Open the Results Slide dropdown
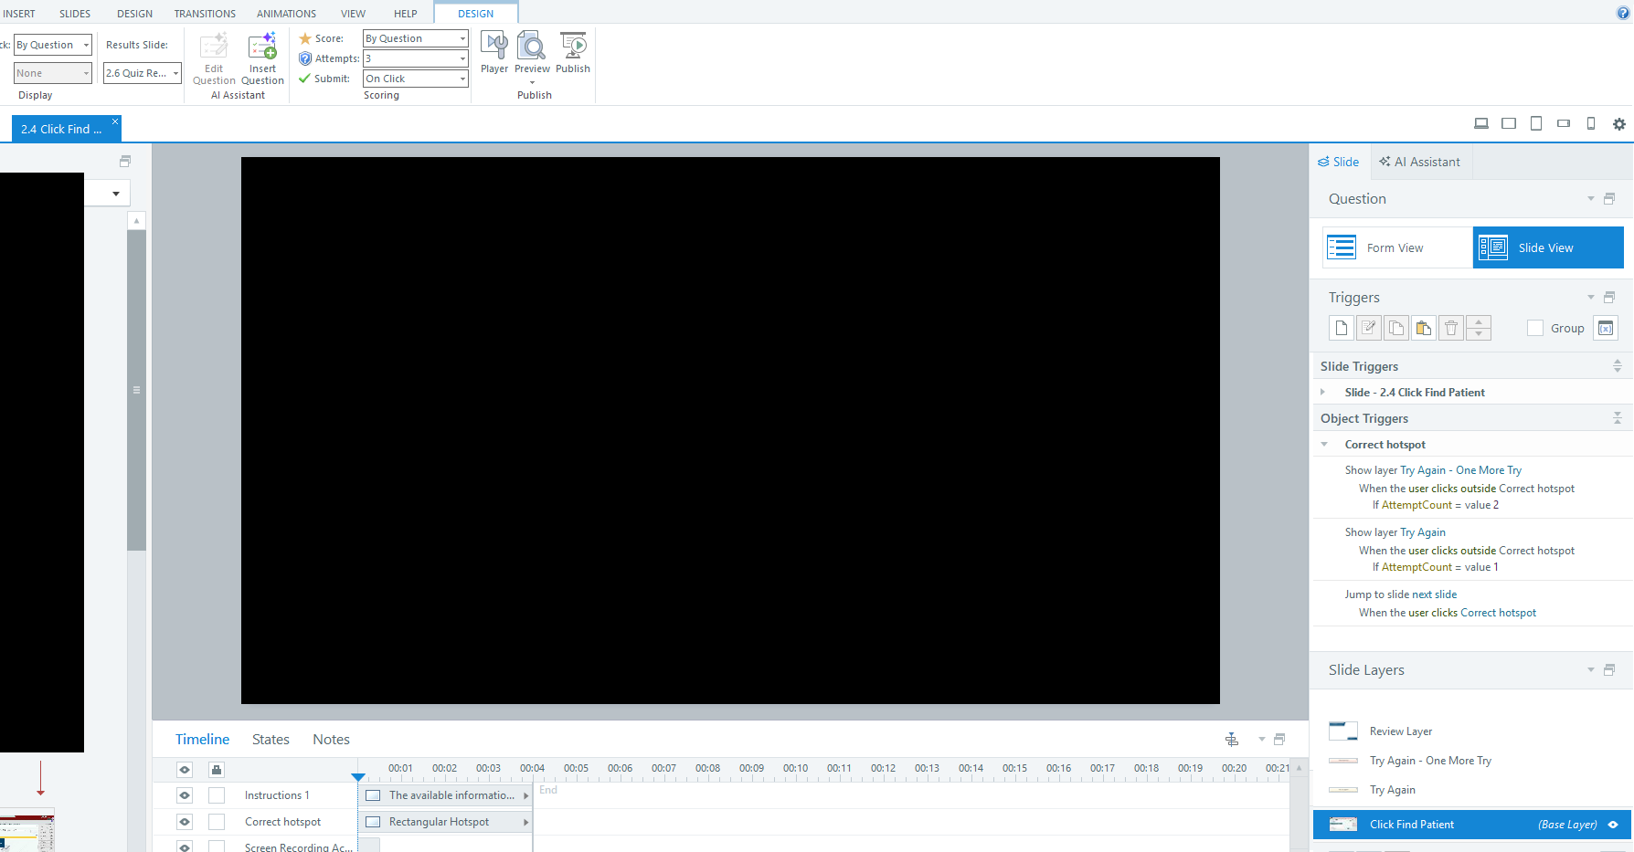Image resolution: width=1634 pixels, height=852 pixels. 143,73
